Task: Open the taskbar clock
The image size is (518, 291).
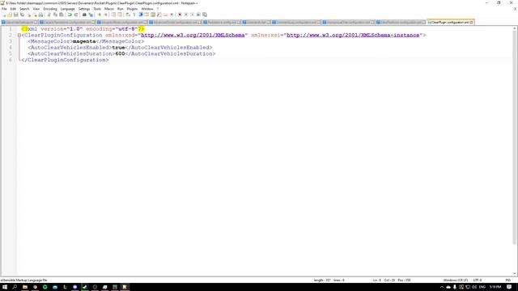Action: (x=495, y=287)
